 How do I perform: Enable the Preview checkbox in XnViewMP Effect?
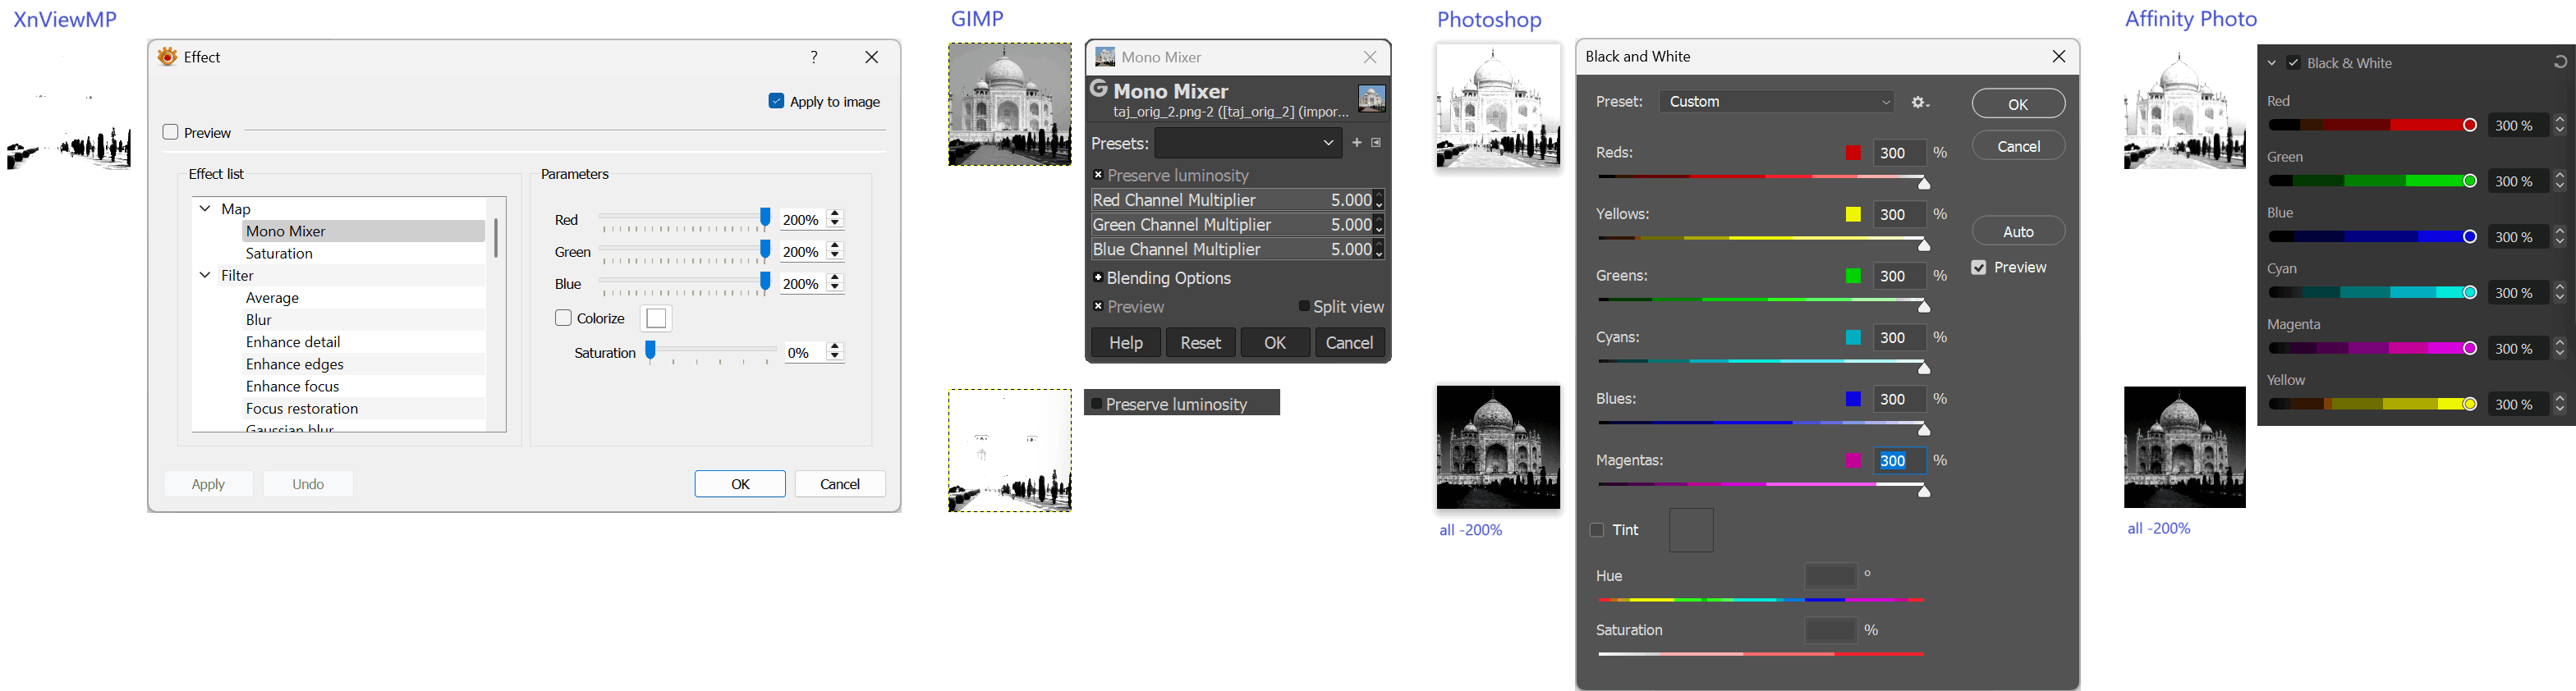point(170,132)
